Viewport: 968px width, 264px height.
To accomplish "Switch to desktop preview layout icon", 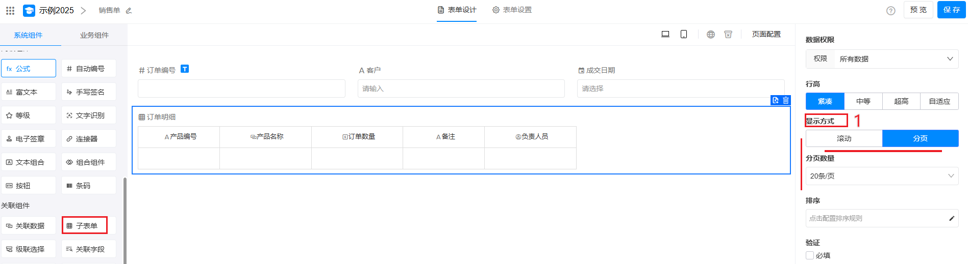I will point(665,34).
